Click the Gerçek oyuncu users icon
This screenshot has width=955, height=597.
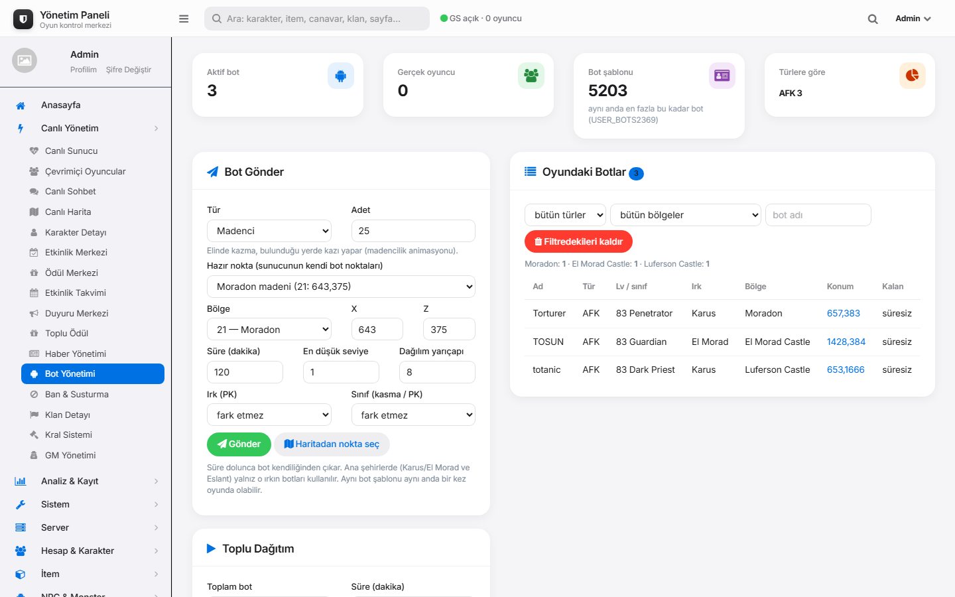tap(531, 76)
